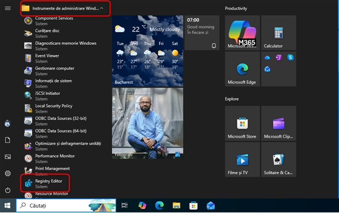Open the Filme și TV tile

242,160
